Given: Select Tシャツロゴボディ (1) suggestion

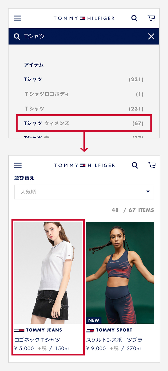Looking at the screenshot, I should tap(84, 94).
